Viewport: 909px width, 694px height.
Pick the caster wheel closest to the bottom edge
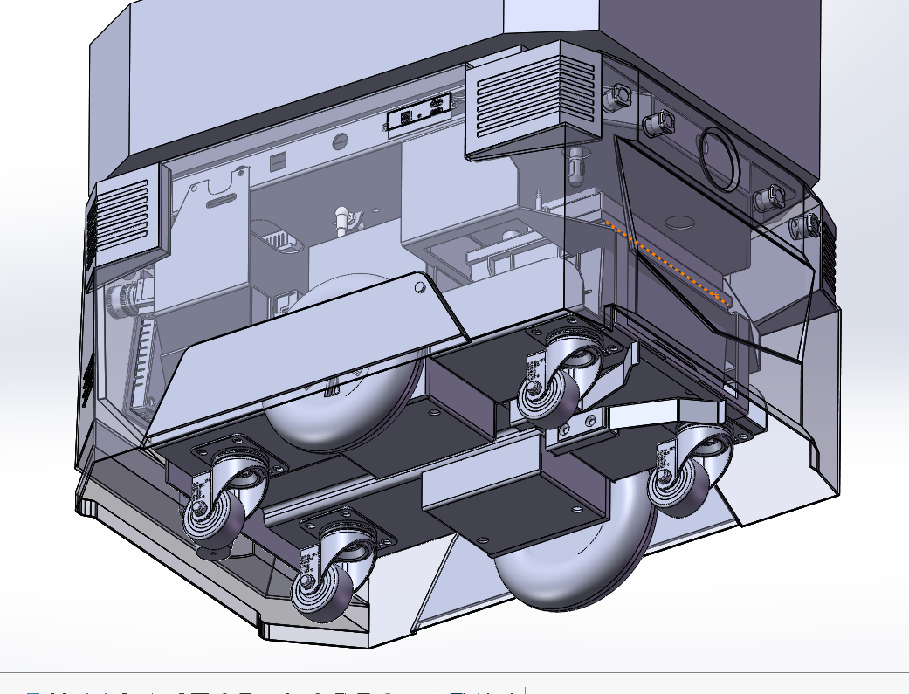332,567
